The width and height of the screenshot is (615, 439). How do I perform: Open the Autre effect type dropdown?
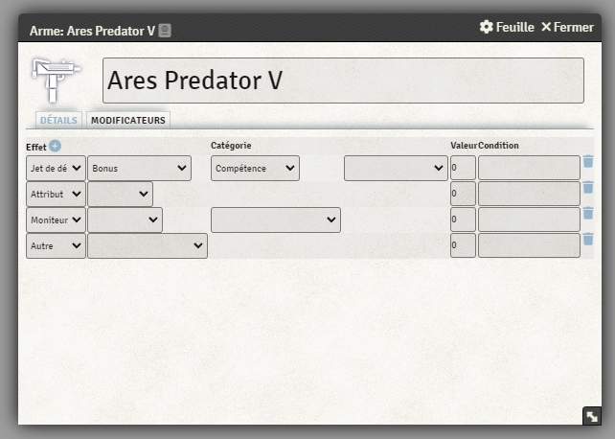coord(56,245)
